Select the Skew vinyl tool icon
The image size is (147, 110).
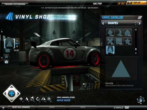click(x=32, y=99)
